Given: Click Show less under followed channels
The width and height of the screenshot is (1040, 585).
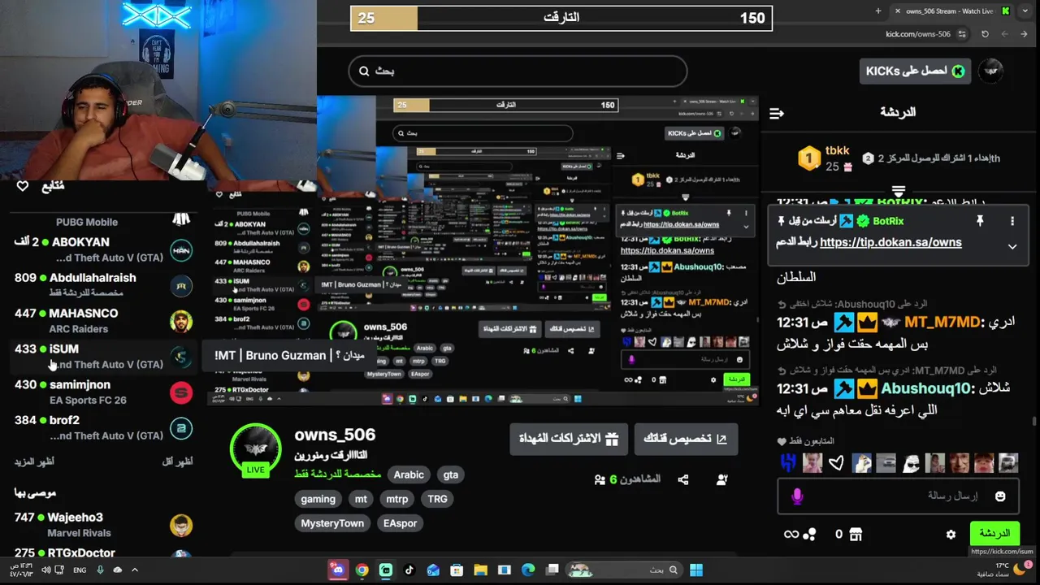Looking at the screenshot, I should pos(178,461).
